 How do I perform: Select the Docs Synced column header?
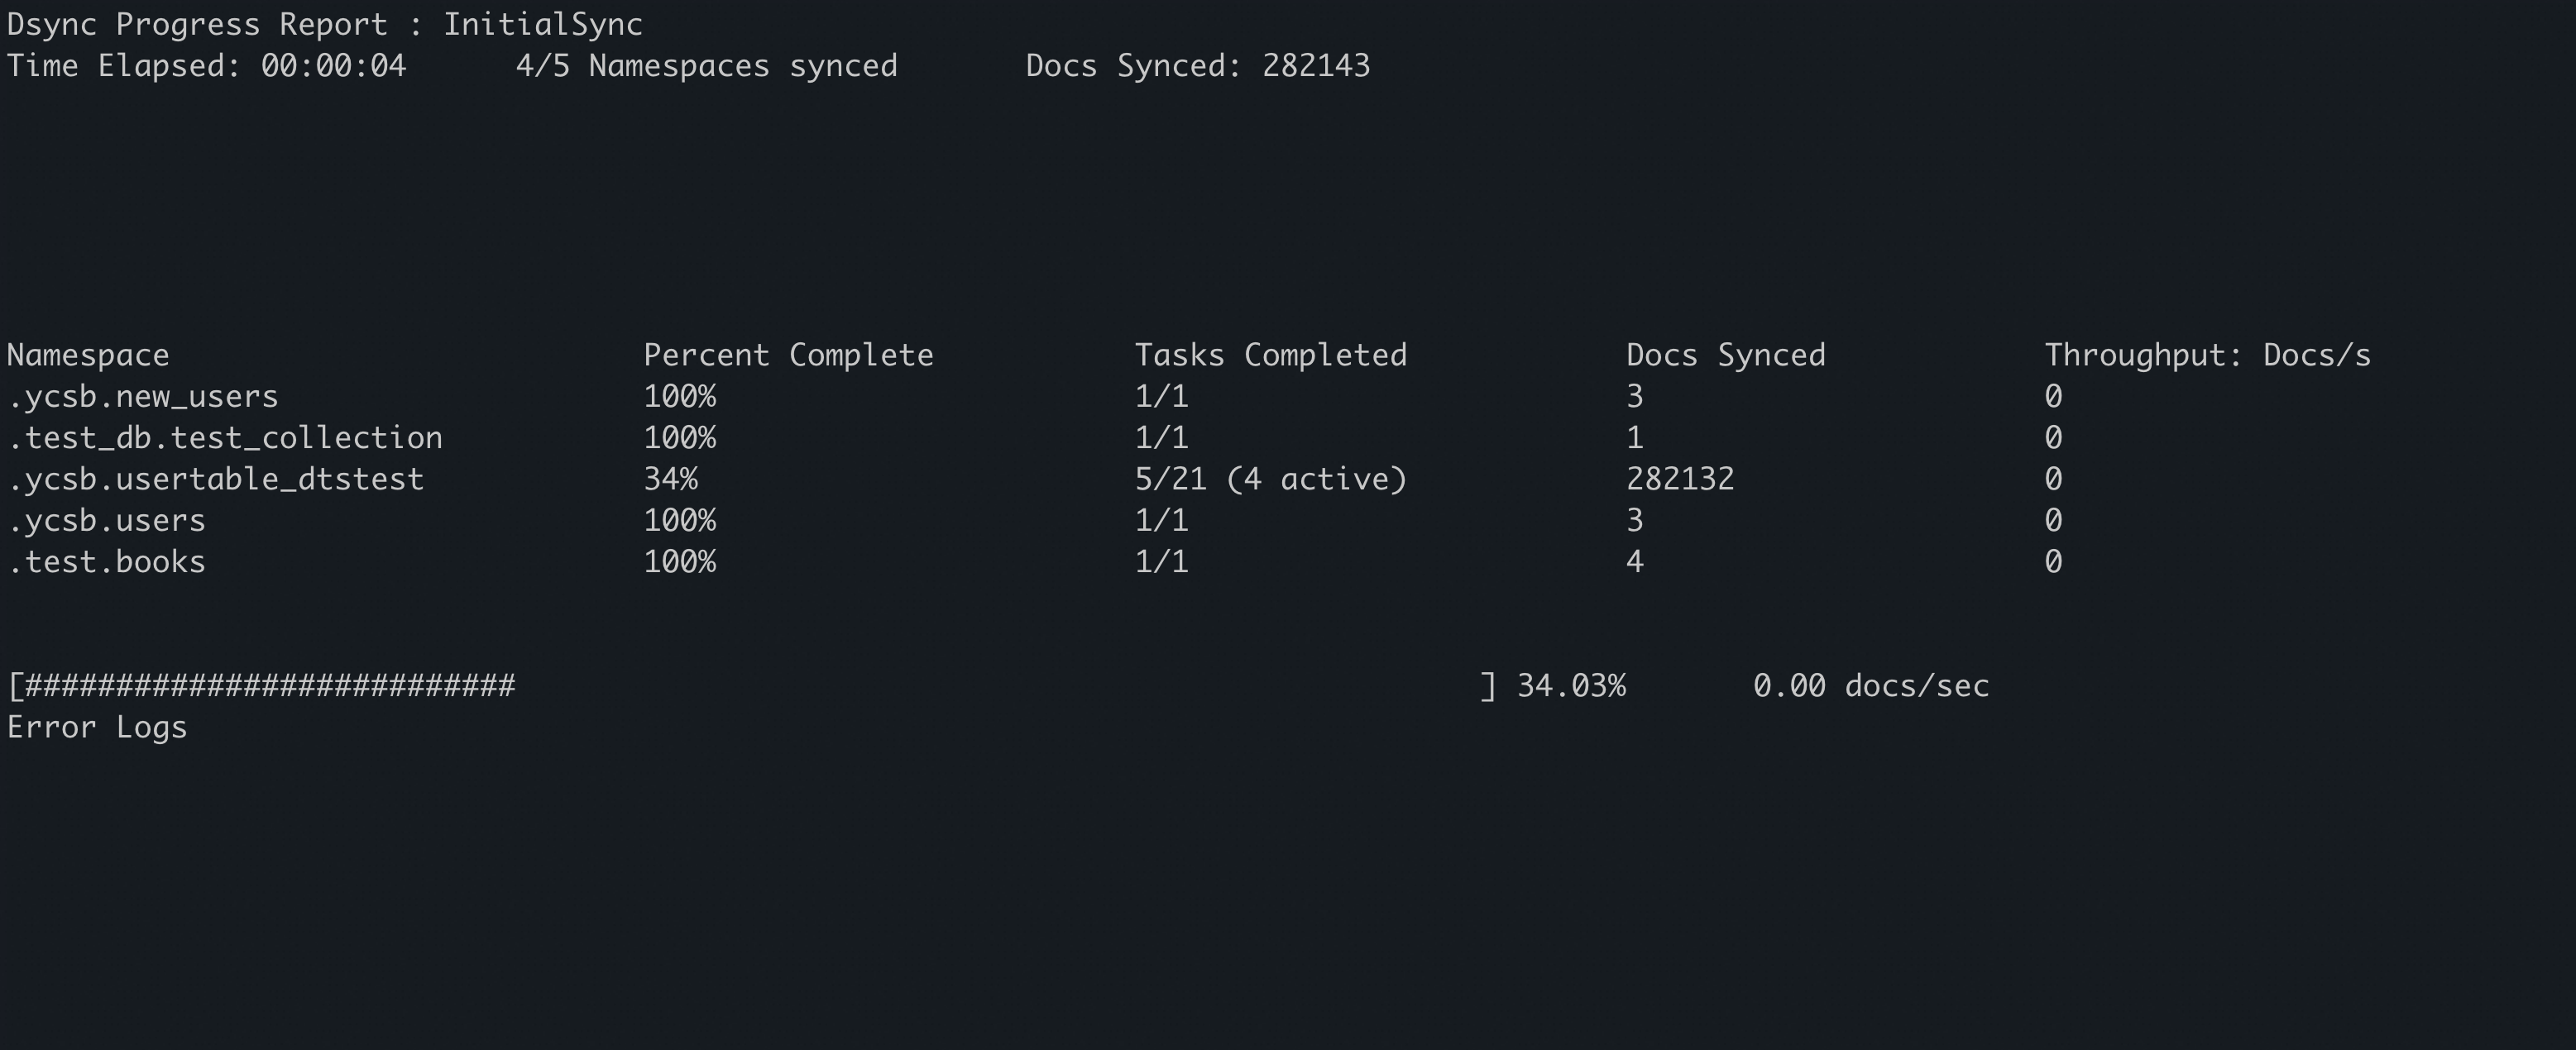point(1725,356)
